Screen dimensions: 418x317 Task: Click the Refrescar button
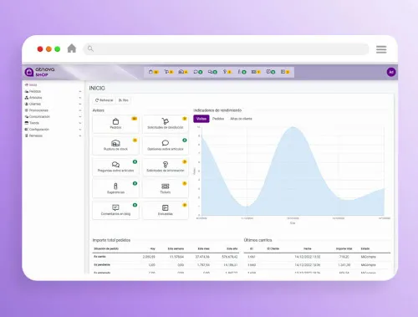pos(104,100)
